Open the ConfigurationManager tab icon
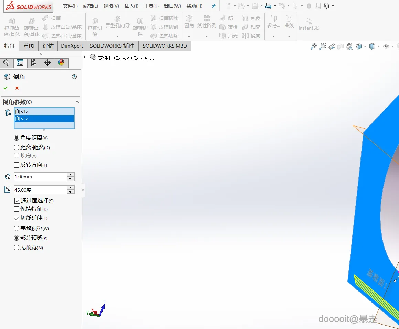Image resolution: width=399 pixels, height=329 pixels. coord(34,63)
